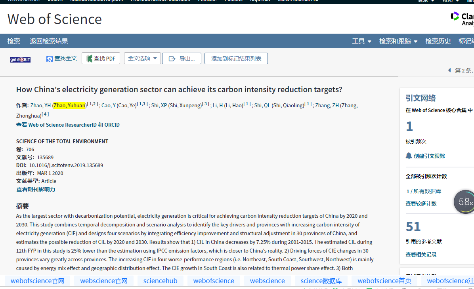474x289 pixels.
Task: Click suggestion webofscience首页
Action: point(384,281)
